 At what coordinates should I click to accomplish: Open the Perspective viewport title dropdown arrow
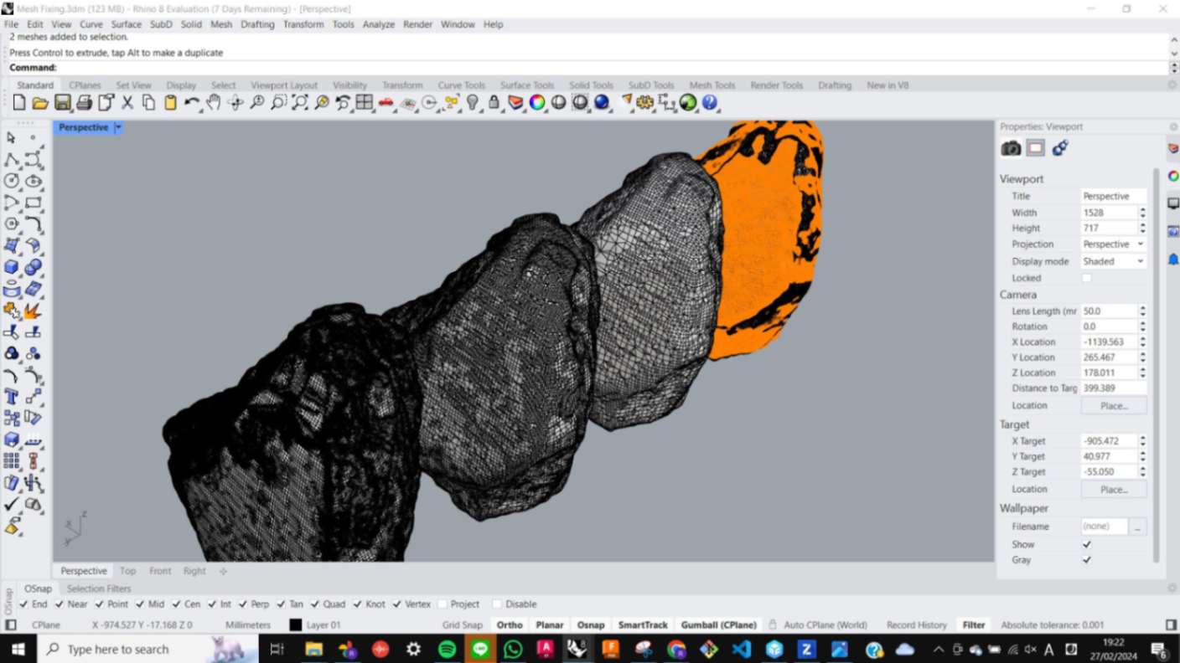pyautogui.click(x=118, y=127)
